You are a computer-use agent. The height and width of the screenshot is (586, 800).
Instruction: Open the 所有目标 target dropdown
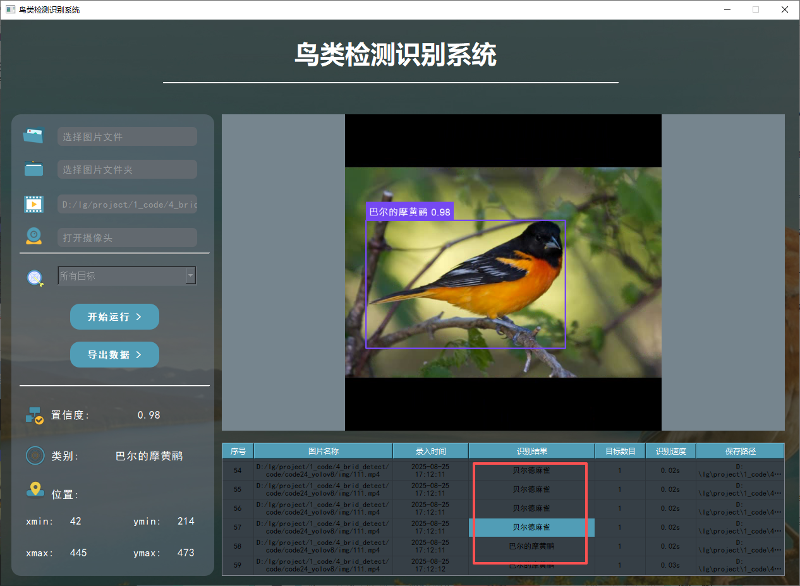click(x=127, y=275)
